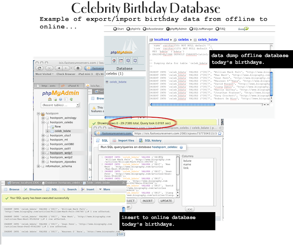Screen dimensions: 293x245
Task: Open the celeb_bdate table link in offline sidebar
Action: (118, 82)
